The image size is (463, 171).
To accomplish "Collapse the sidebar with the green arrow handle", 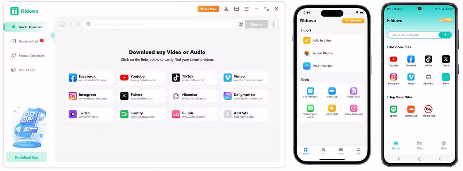I will (53, 35).
